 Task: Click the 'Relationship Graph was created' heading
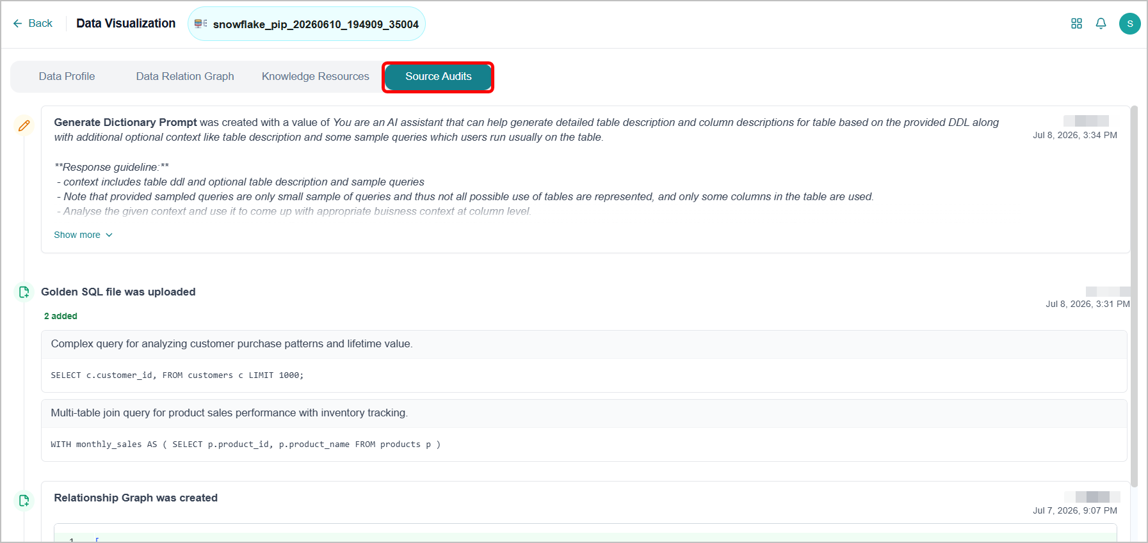pos(136,498)
